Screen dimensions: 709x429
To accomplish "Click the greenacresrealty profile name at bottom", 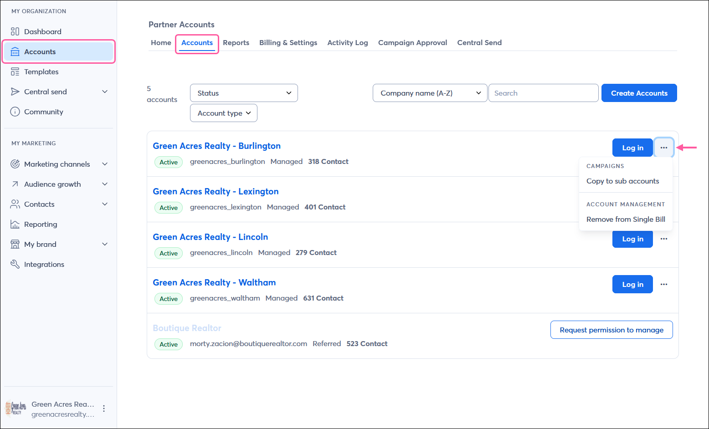I will (63, 414).
